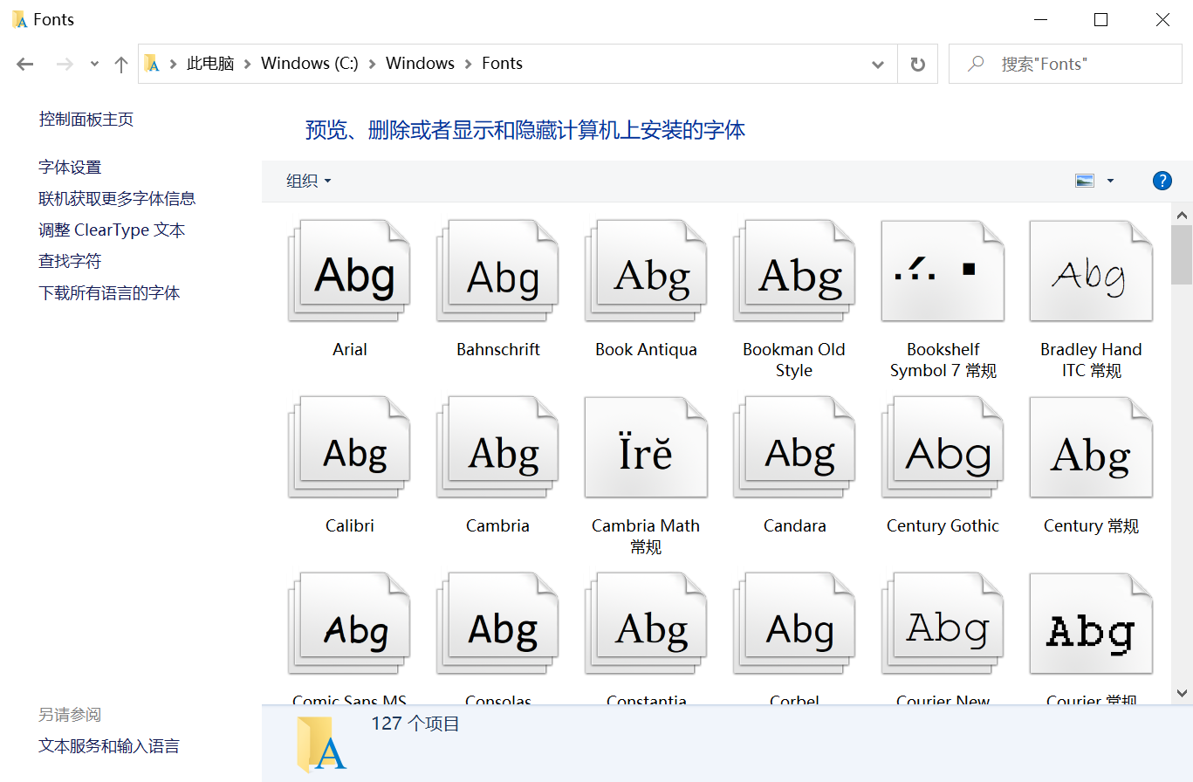Open 字体设置 link

click(x=70, y=168)
